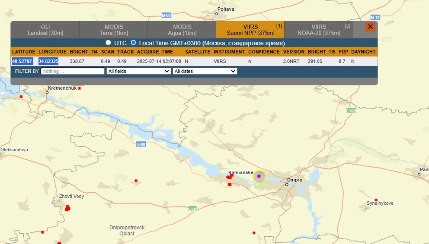Click the E105 road shield
The image size is (429, 244).
pos(351,111)
